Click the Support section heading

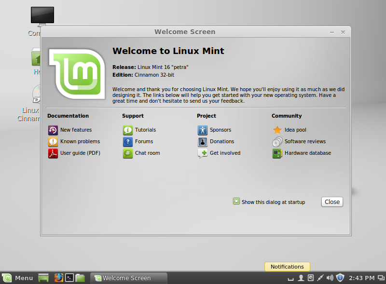coord(133,116)
